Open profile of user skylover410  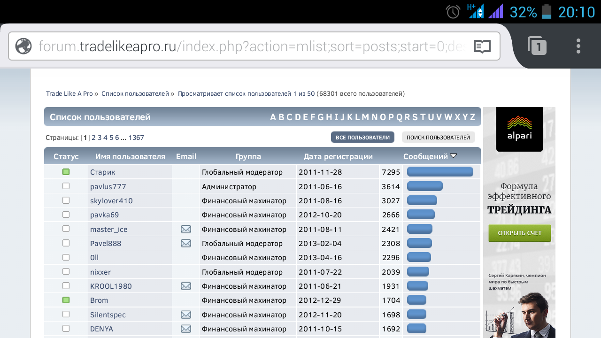point(111,200)
